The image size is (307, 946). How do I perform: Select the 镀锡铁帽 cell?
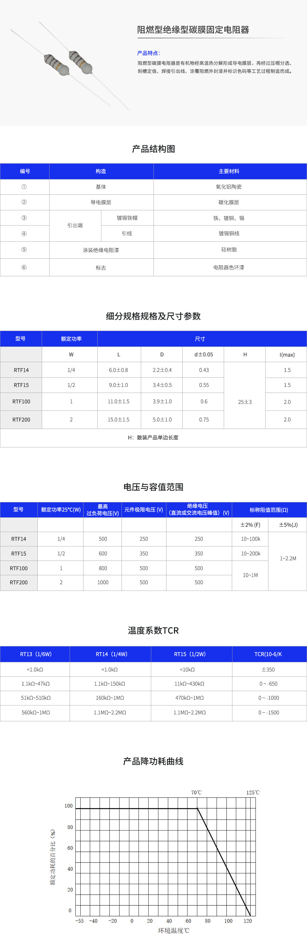[x=127, y=218]
